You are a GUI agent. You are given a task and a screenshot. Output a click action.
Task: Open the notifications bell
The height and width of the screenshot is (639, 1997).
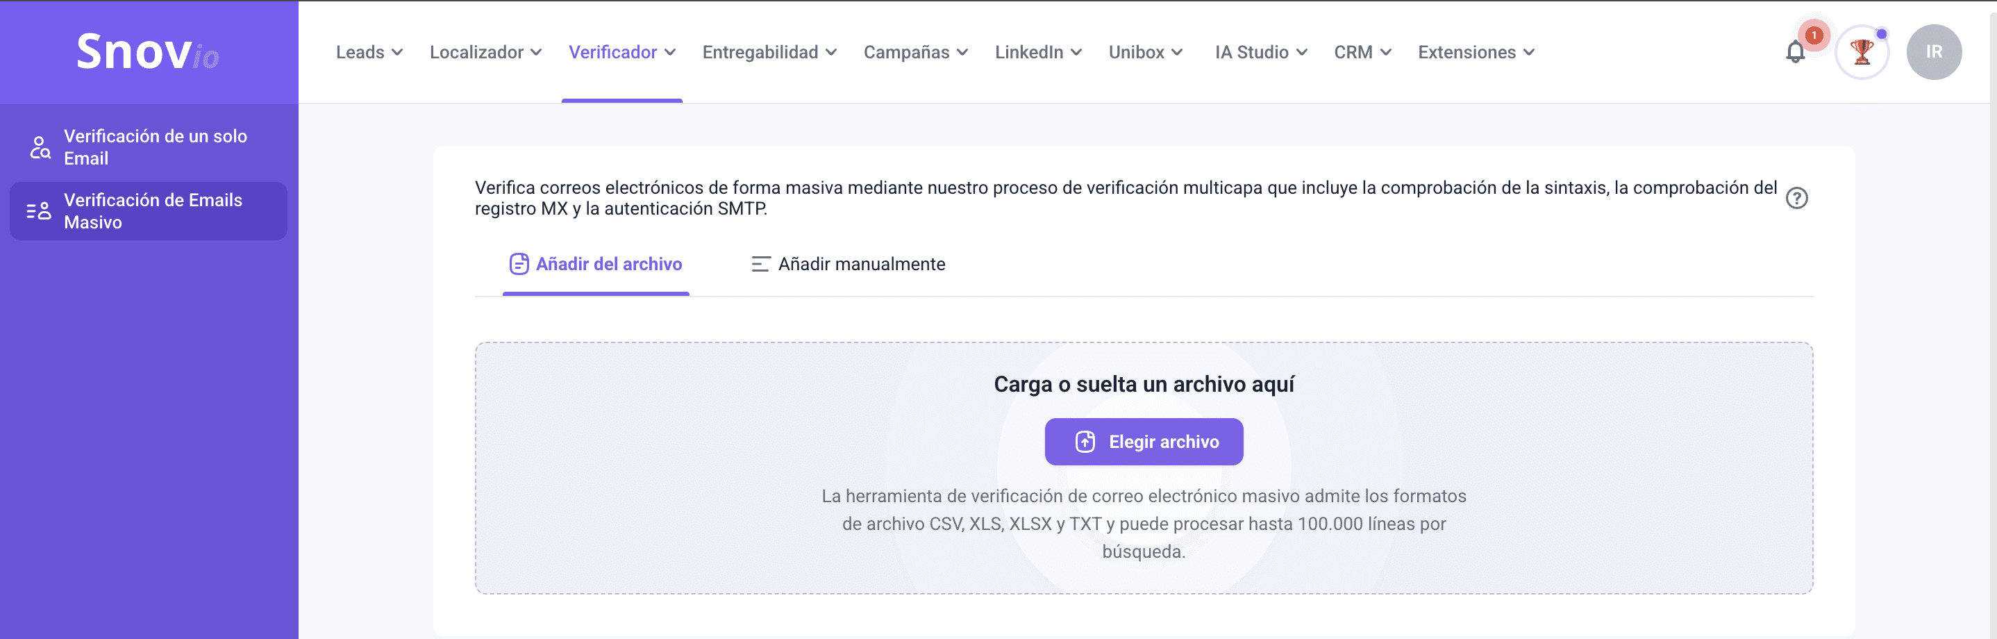[1795, 53]
